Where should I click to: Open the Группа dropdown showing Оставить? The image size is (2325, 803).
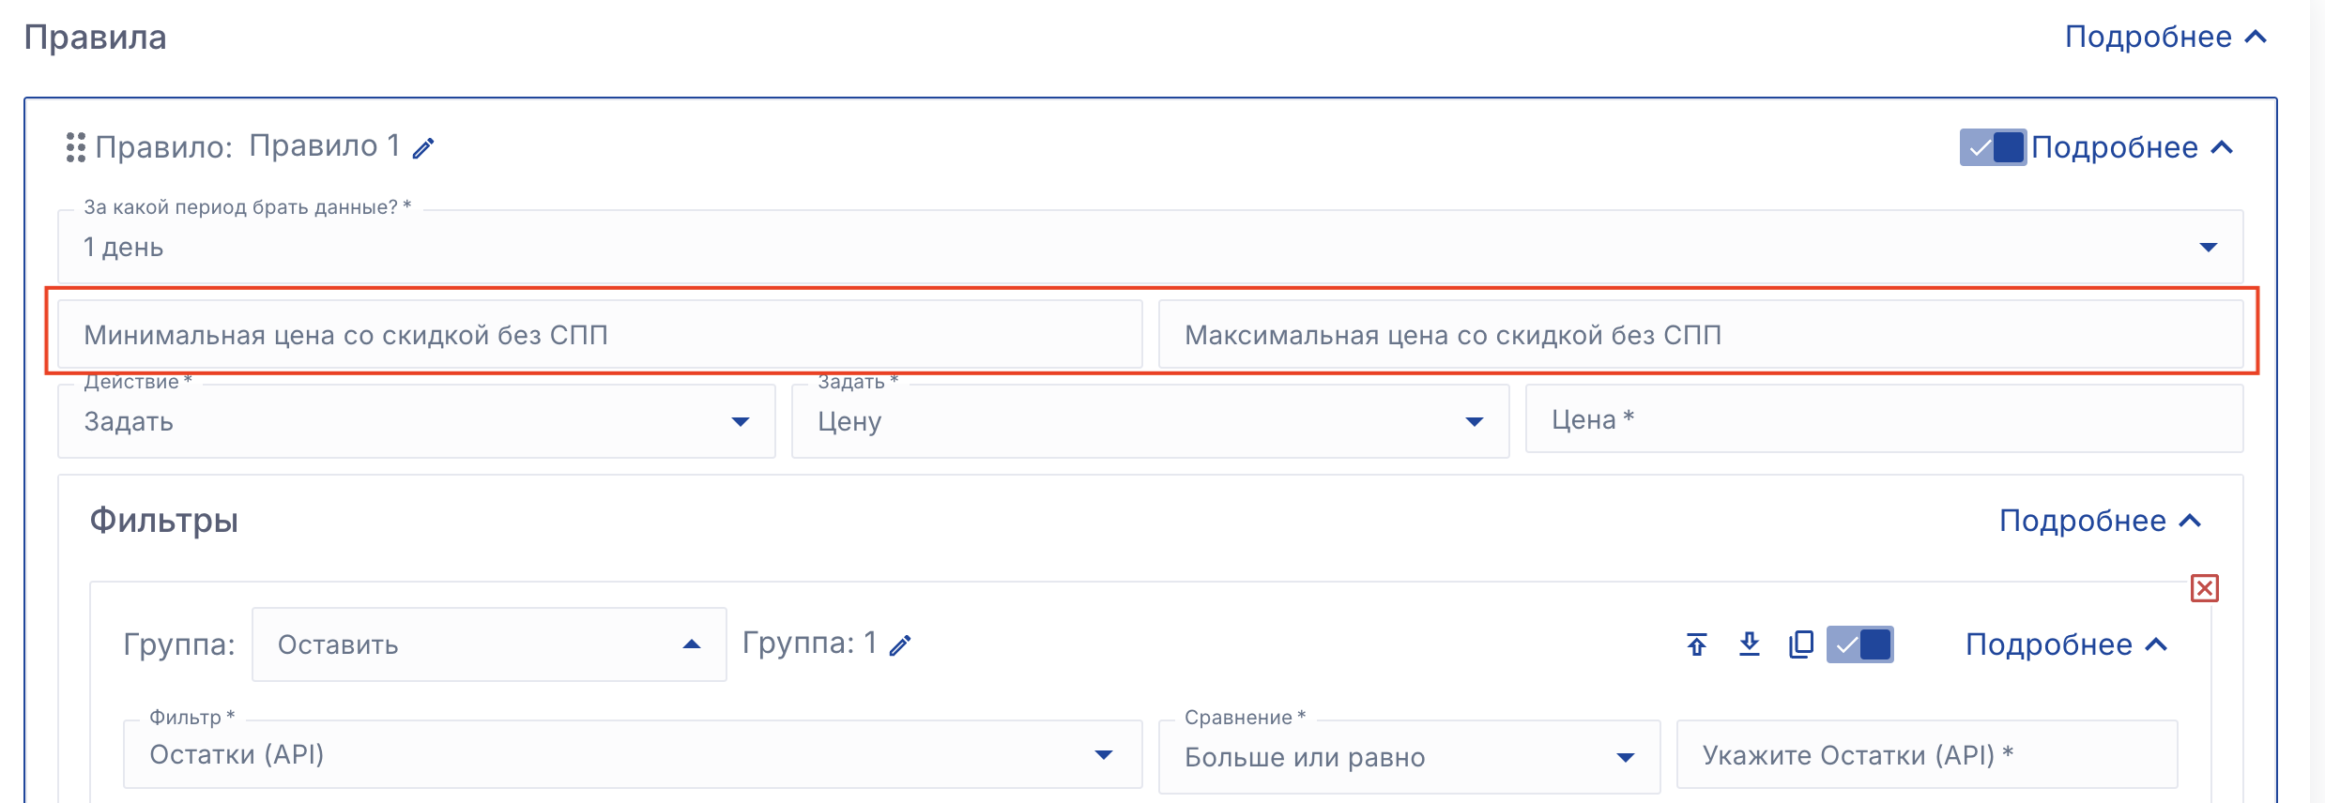coord(488,644)
